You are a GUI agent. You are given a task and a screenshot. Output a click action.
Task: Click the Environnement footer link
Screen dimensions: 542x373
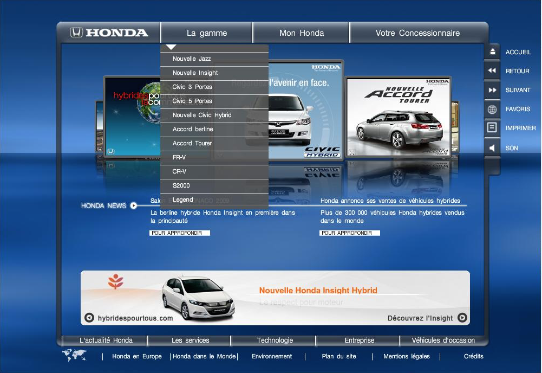[x=272, y=356]
